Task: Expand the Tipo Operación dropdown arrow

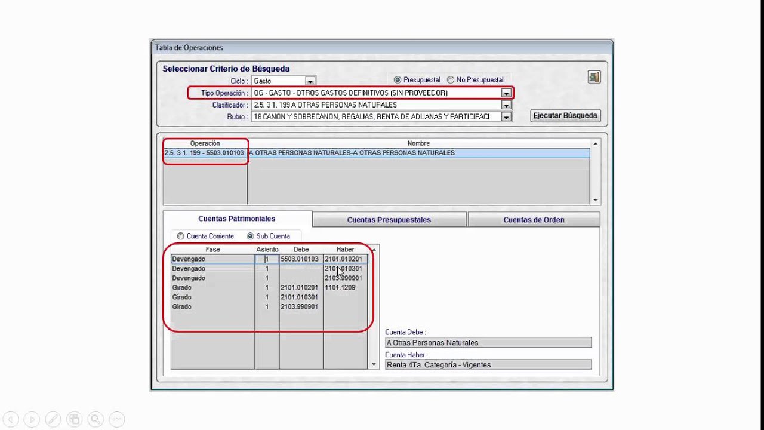Action: tap(506, 93)
